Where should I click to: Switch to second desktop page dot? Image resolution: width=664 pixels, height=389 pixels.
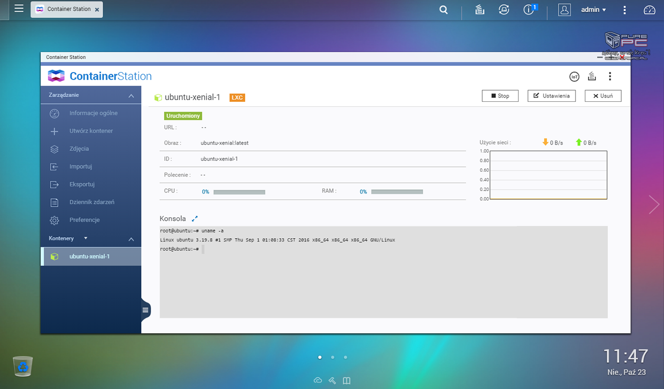point(332,357)
